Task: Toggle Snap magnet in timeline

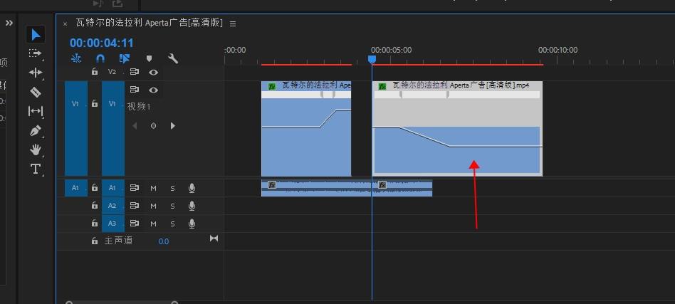Action: tap(100, 59)
